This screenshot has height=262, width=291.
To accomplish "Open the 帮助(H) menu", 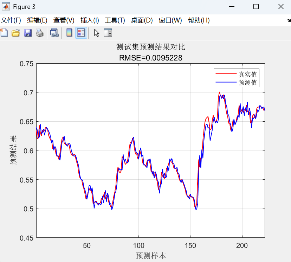I will (x=199, y=20).
